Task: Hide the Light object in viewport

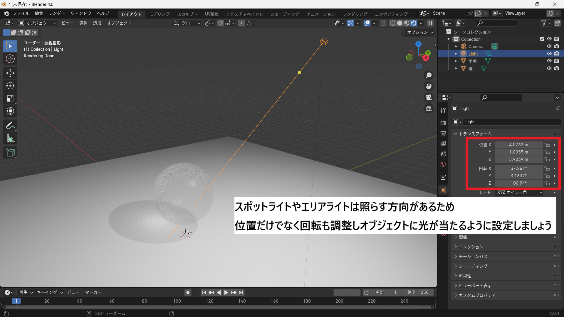Action: 549,53
